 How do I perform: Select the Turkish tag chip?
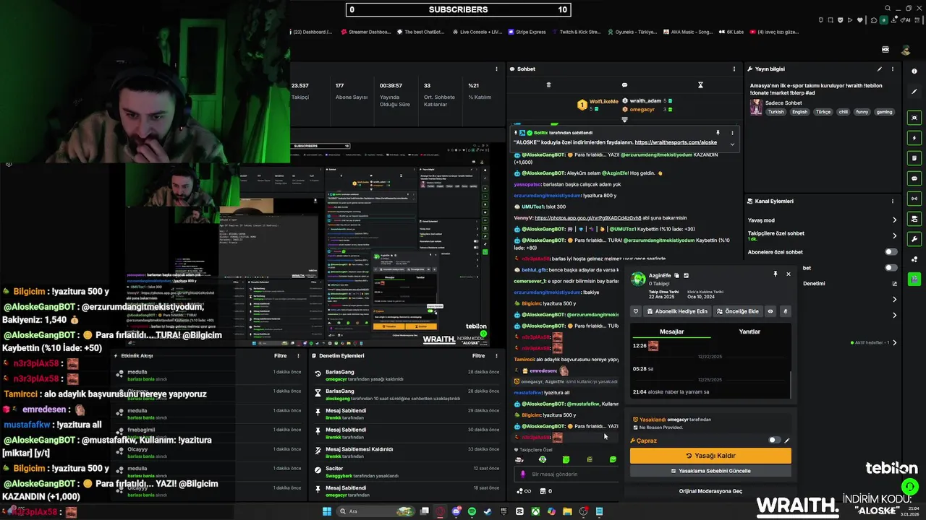[776, 112]
